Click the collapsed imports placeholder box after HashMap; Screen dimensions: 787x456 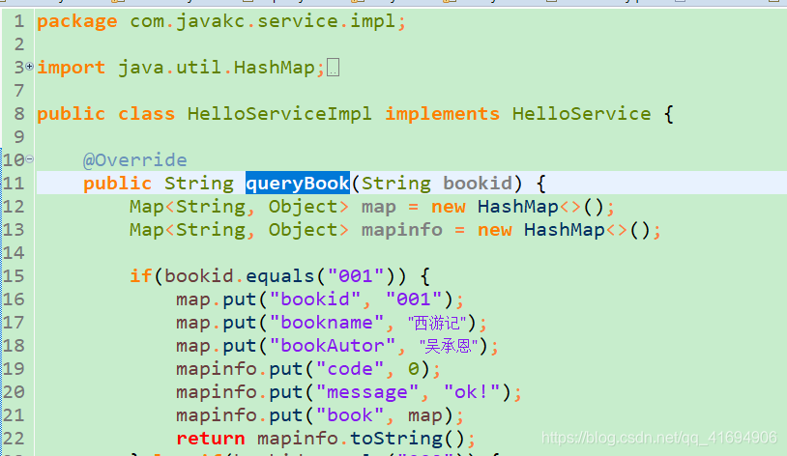(333, 68)
